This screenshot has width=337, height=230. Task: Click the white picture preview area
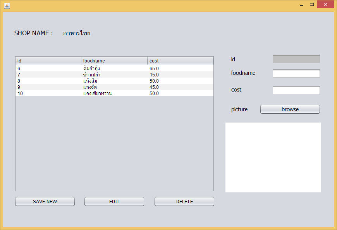tap(273, 157)
